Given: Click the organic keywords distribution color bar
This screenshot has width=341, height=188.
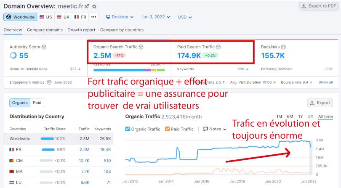Looking at the screenshot, I should [129, 70].
